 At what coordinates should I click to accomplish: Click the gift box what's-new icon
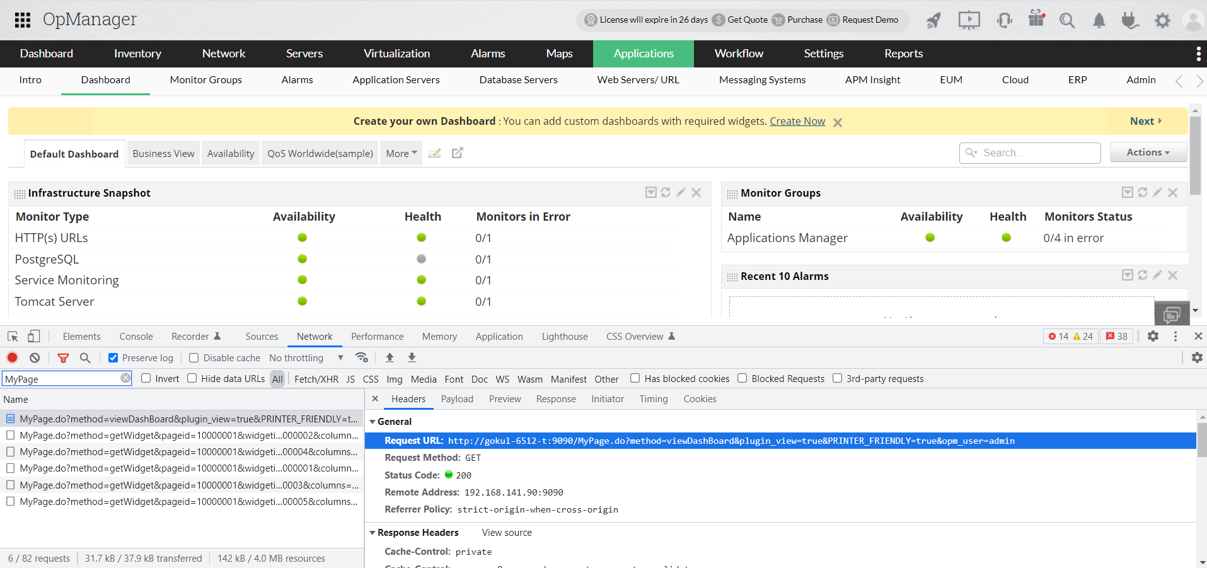(x=1036, y=19)
